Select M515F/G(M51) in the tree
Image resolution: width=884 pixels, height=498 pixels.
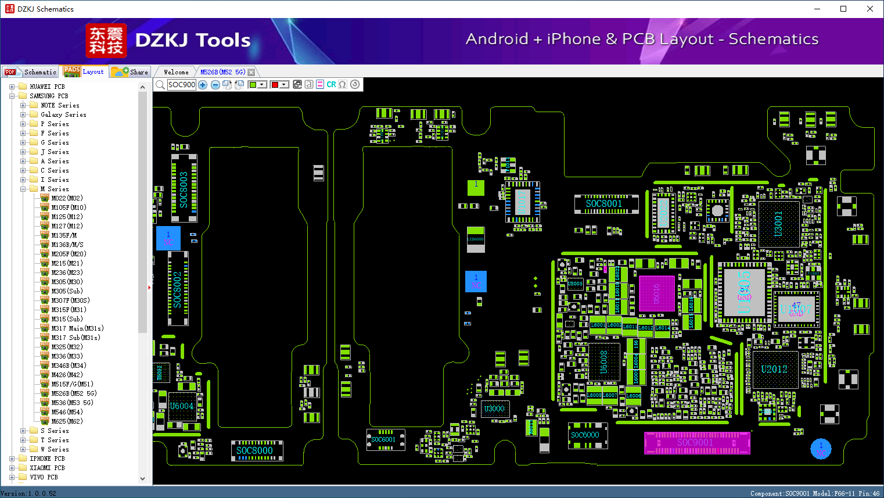click(72, 384)
